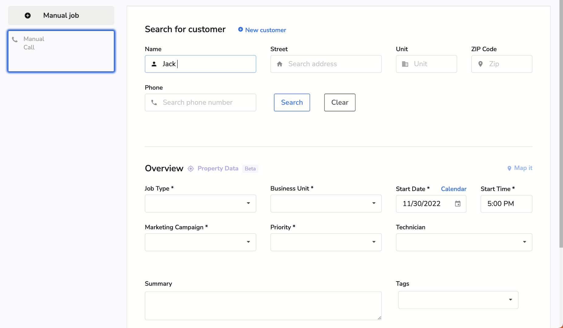The image size is (563, 328).
Task: Select the Manual Call sidebar item
Action: [x=61, y=51]
